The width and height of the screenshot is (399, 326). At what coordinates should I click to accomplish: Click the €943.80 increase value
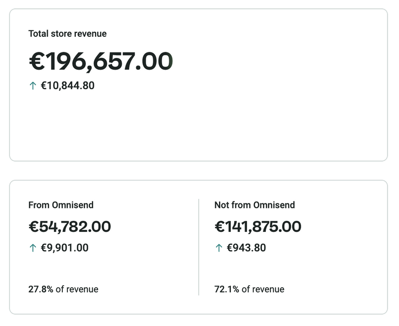pos(246,248)
